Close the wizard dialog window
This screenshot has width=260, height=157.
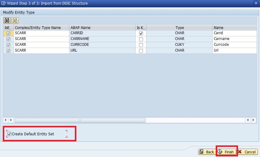click(256, 3)
